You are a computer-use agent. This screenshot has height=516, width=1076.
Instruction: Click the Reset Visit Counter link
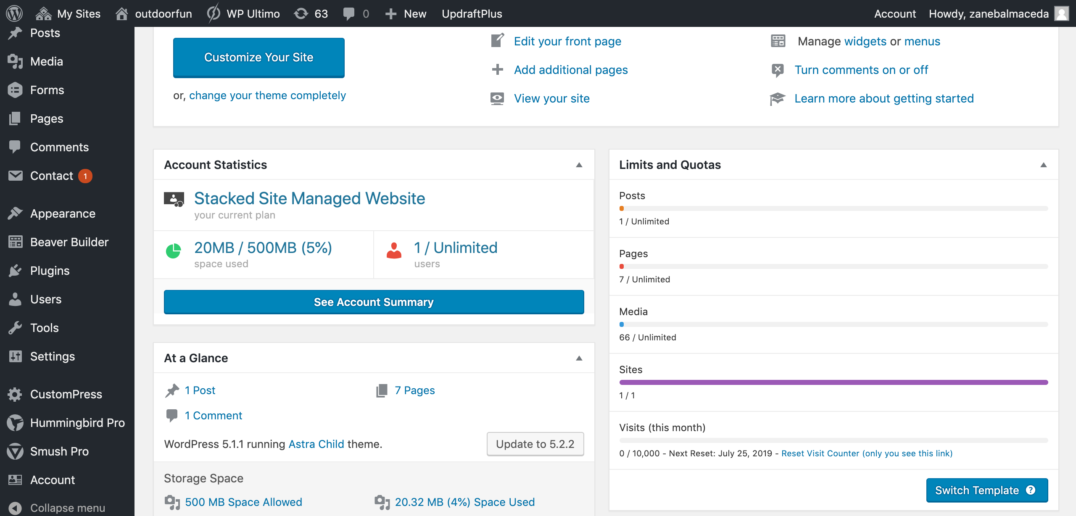click(867, 453)
